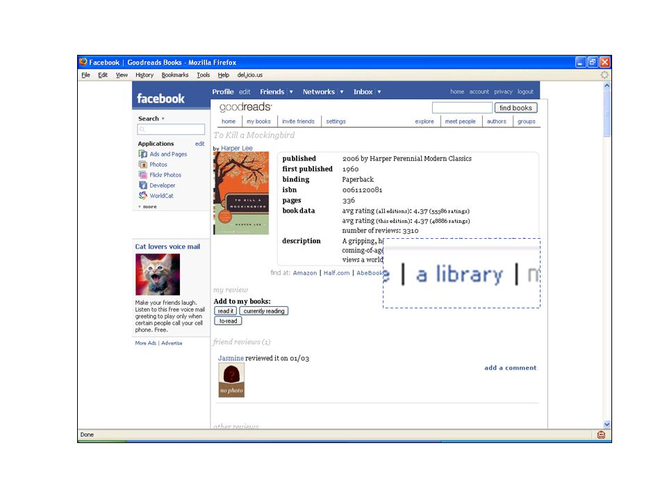
Task: Click the status bar monkey icon
Action: pos(601,435)
